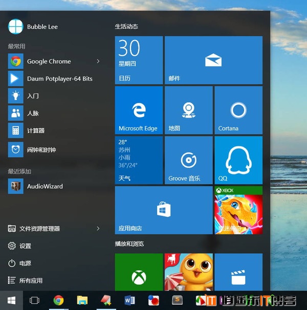307x310 pixels.
Task: Open the 日历 calendar tile
Action: (139, 60)
